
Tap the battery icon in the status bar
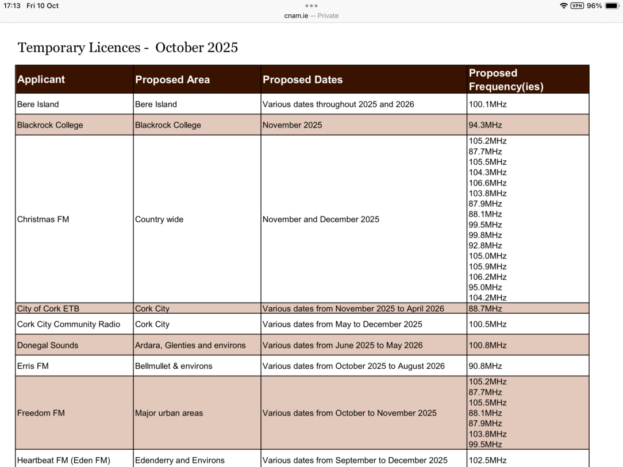click(612, 6)
